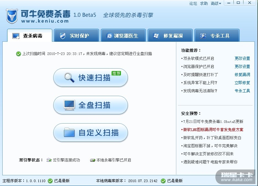258x186 pixels.
Task: Click the last scan time 2010-7-23 20:33:17
Action: [x=65, y=54]
